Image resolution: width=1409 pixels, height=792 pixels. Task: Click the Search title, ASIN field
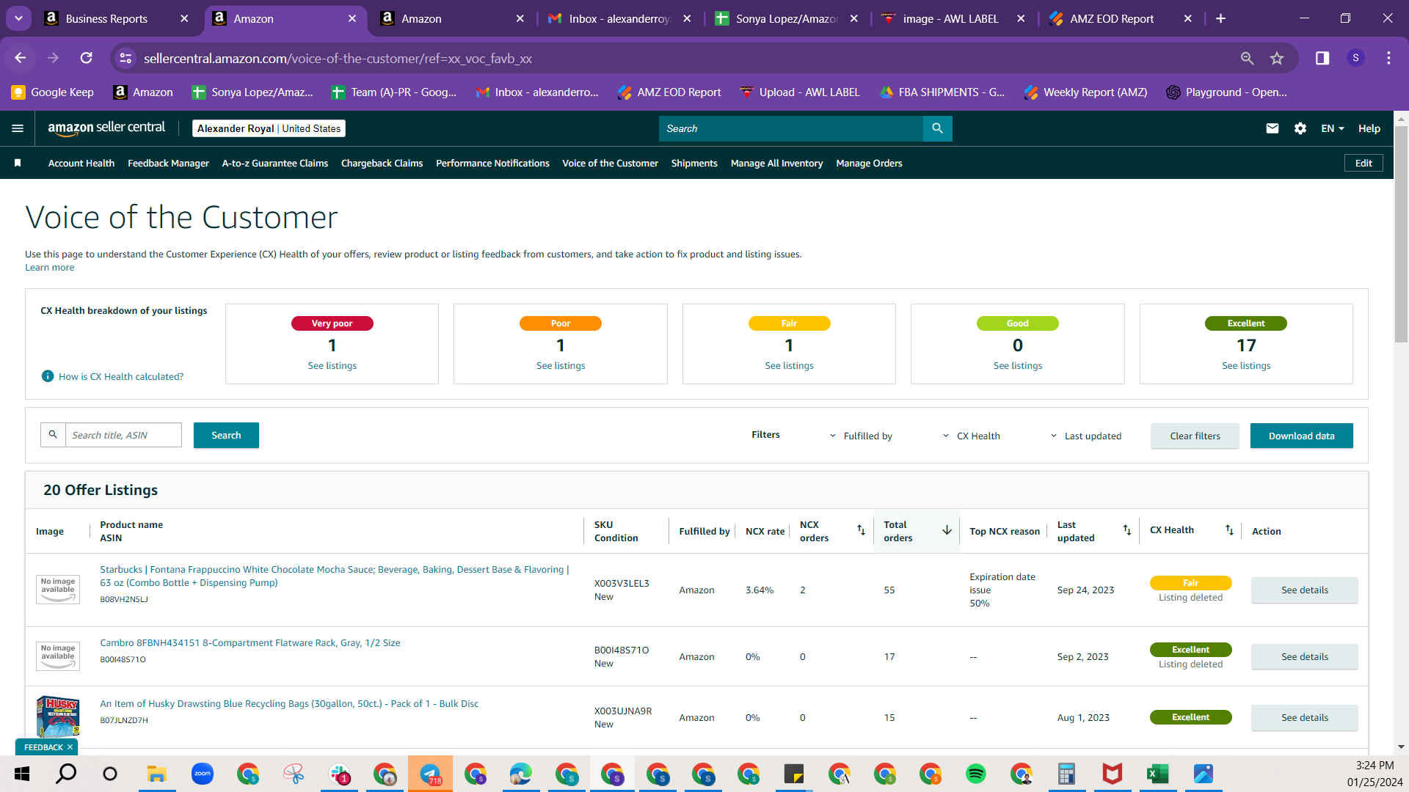[123, 435]
